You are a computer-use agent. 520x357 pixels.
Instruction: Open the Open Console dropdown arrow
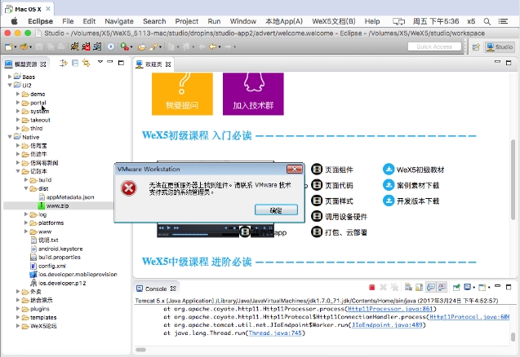click(489, 288)
